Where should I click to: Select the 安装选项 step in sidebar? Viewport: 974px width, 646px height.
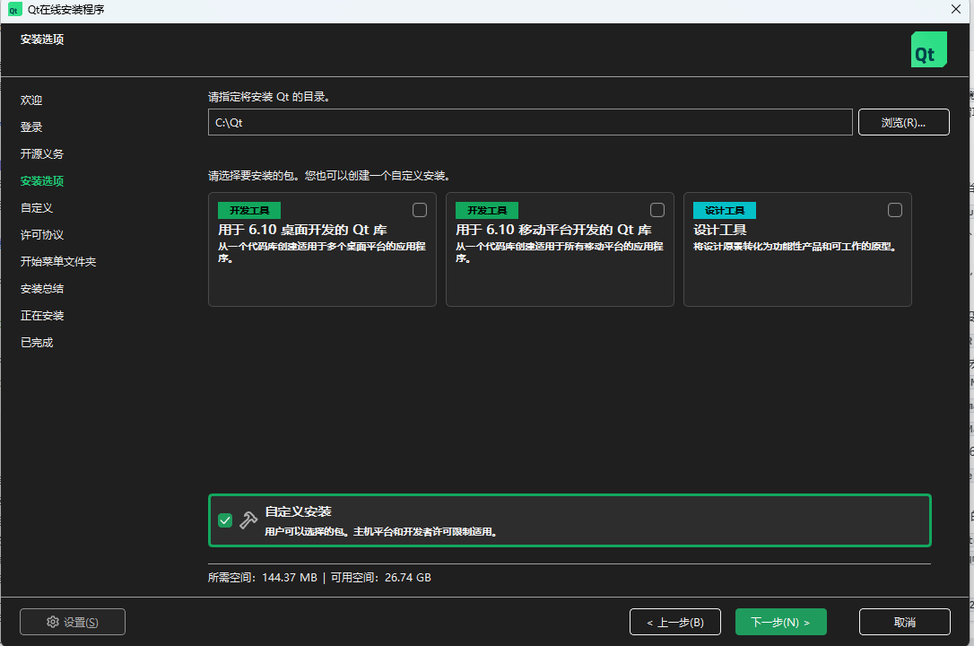[x=41, y=180]
